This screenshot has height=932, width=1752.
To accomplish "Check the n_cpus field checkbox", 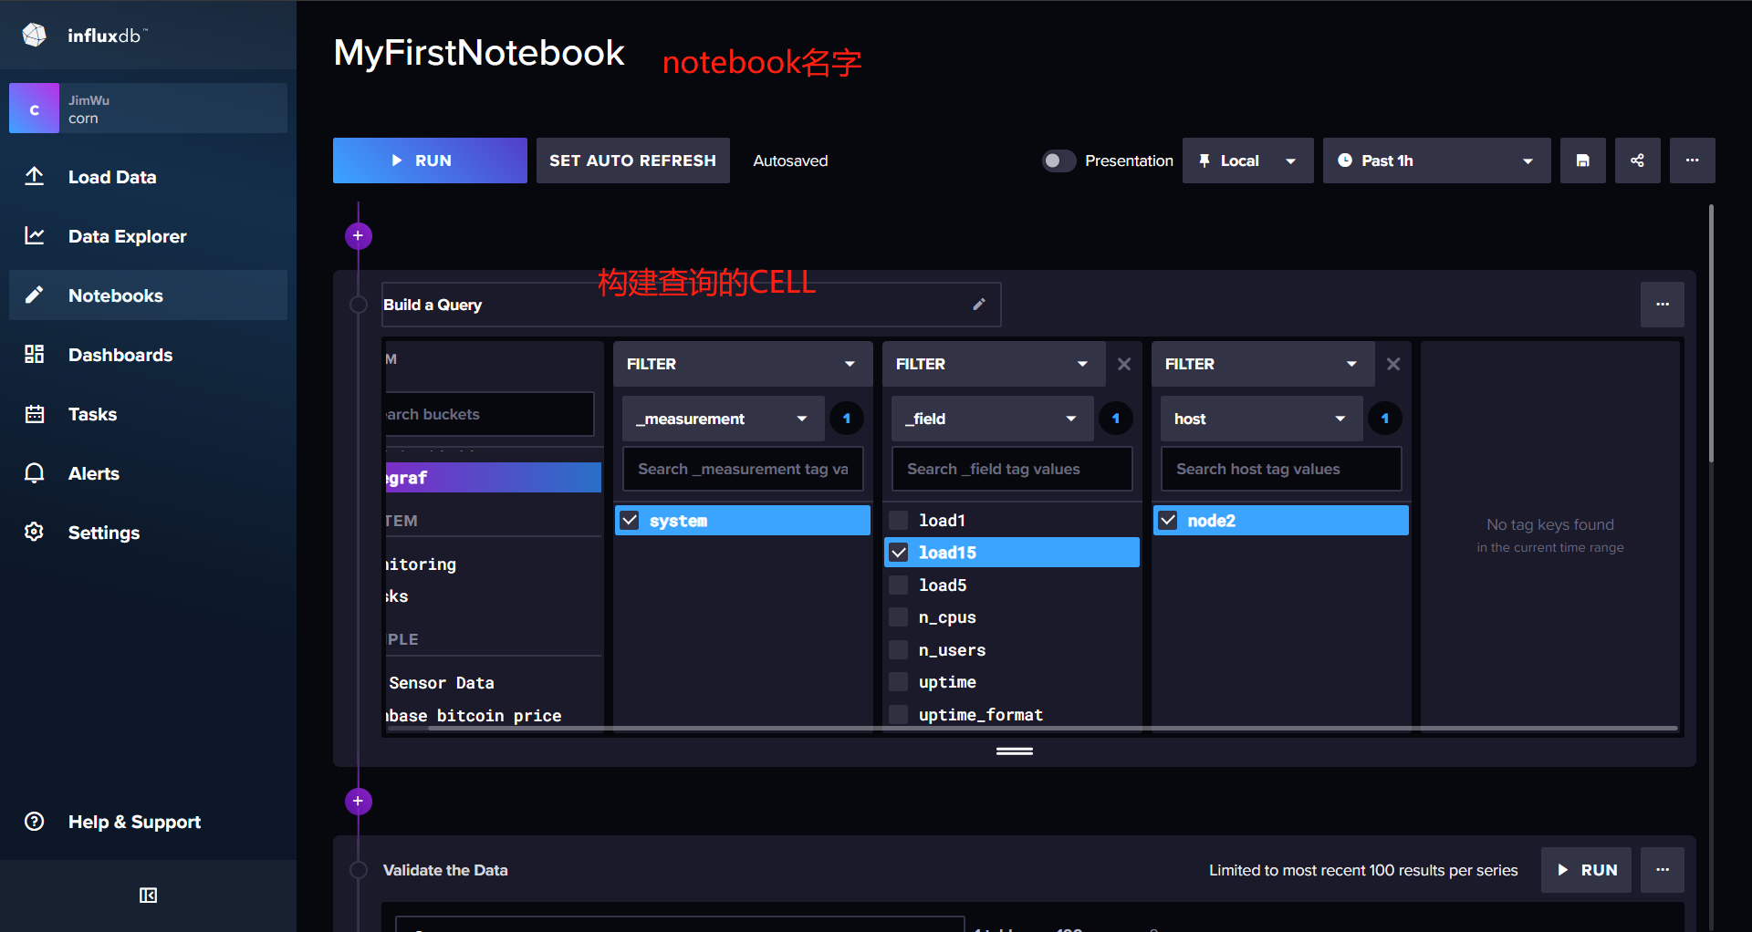I will (x=899, y=617).
